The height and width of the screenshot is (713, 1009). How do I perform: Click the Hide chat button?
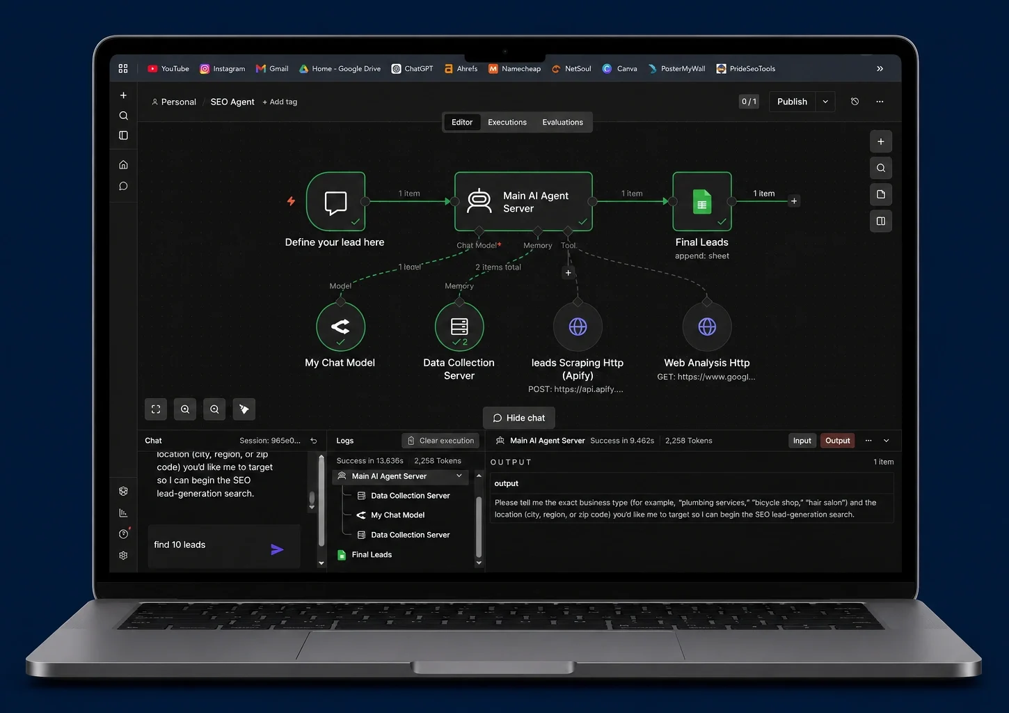tap(519, 418)
